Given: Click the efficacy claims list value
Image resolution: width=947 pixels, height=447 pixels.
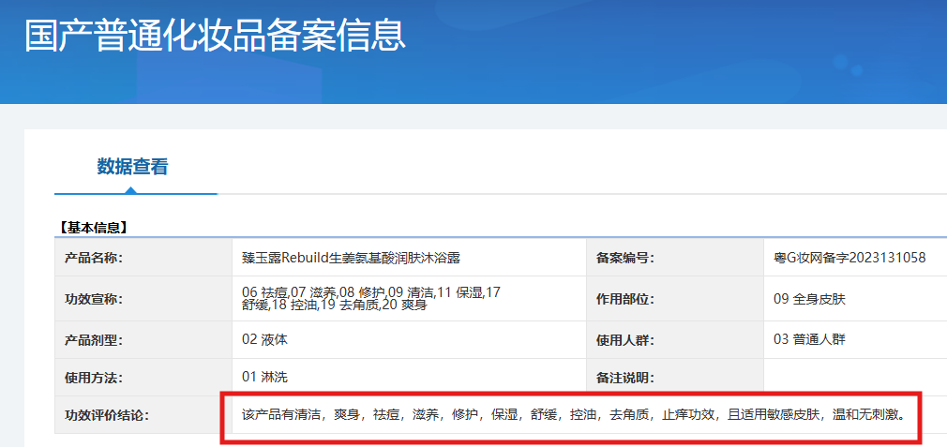Looking at the screenshot, I should point(370,299).
